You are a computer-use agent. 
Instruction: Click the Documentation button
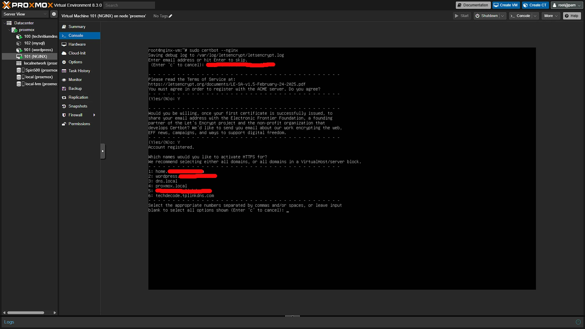point(473,5)
